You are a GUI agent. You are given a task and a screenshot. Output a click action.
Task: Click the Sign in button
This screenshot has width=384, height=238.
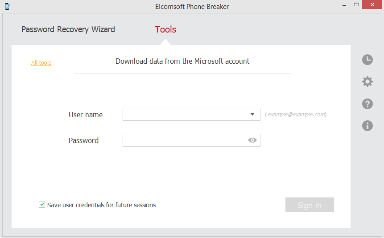(x=310, y=205)
